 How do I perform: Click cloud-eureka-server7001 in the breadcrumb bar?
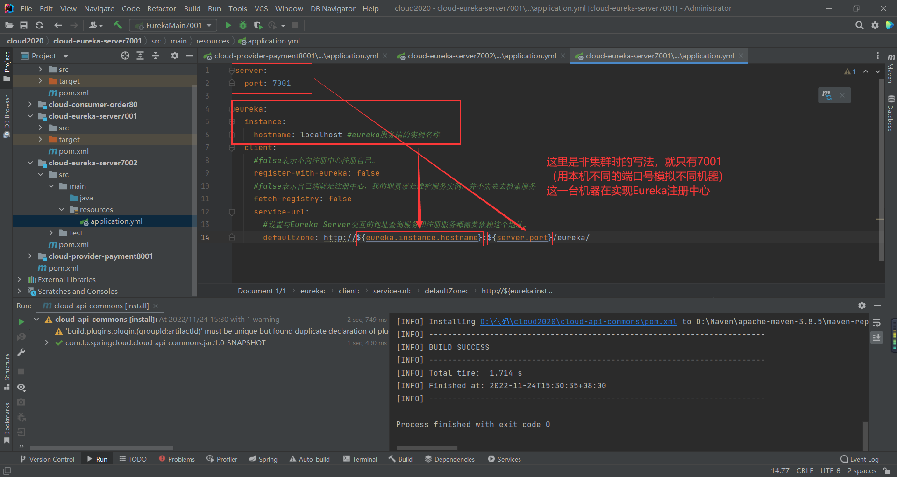pyautogui.click(x=97, y=41)
